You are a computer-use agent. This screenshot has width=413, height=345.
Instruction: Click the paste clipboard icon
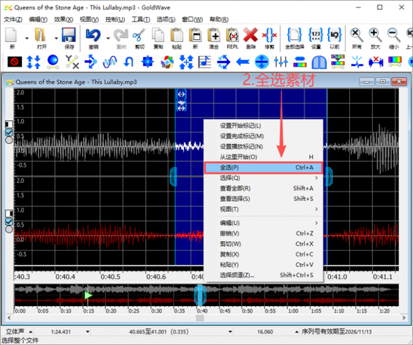click(x=177, y=35)
